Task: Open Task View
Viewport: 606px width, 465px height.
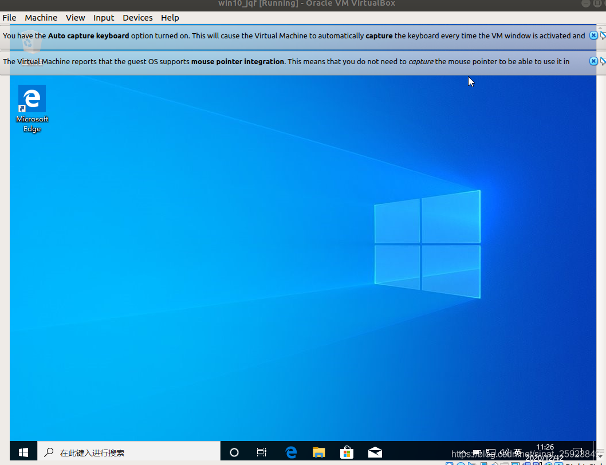Action: [x=262, y=452]
